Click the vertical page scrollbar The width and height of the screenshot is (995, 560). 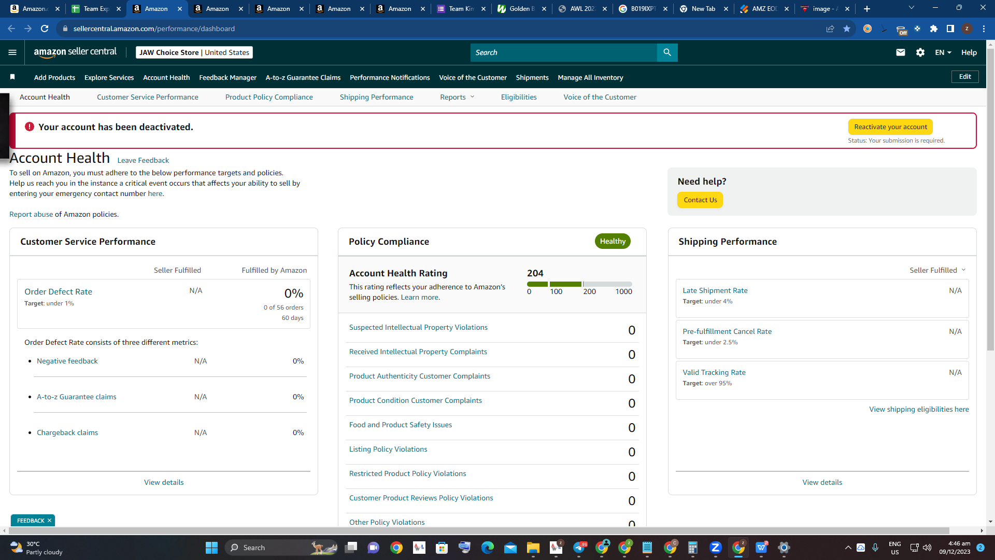[990, 199]
